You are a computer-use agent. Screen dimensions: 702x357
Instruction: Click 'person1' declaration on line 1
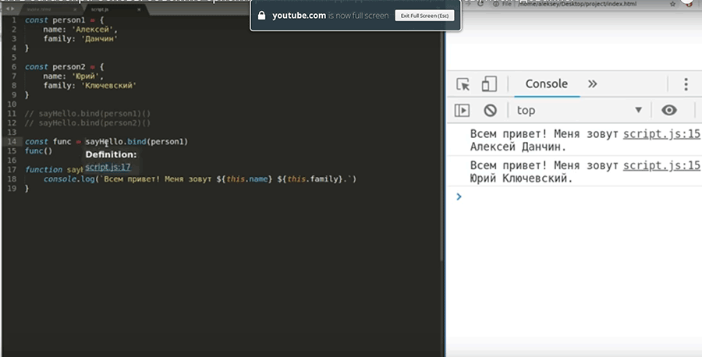[67, 20]
